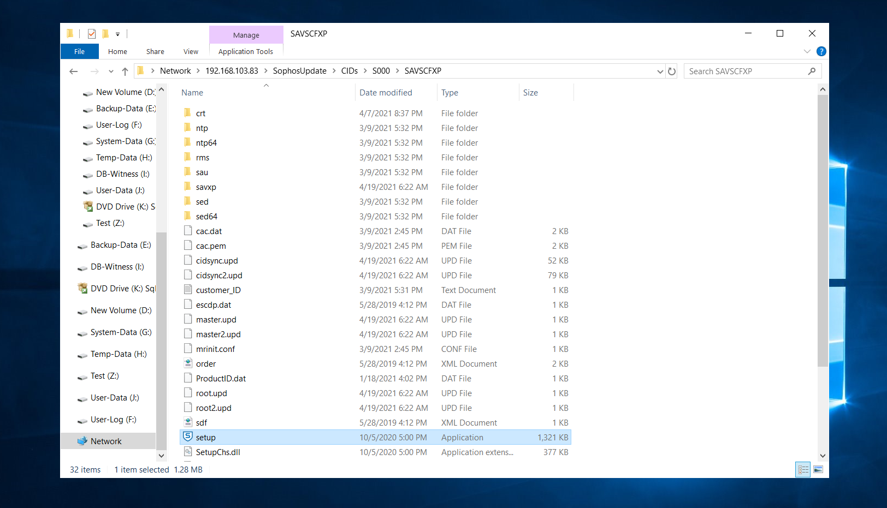Viewport: 887px width, 508px height.
Task: Select the setup application Sophos icon
Action: pyautogui.click(x=188, y=437)
